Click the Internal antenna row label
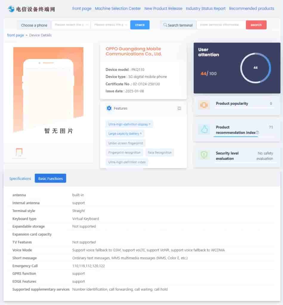 (26, 203)
